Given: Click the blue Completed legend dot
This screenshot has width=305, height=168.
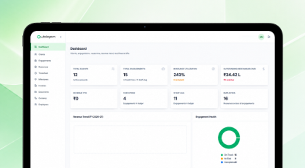Looking at the screenshot, I should coord(222,162).
